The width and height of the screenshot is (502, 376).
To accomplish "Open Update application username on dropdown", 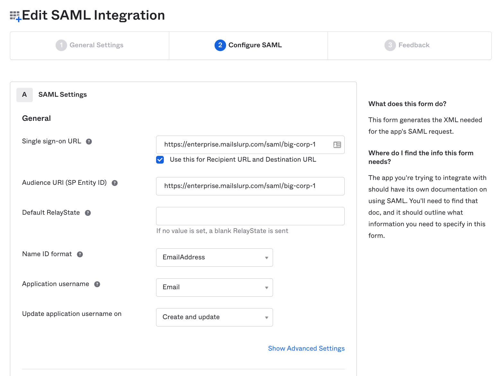I will [214, 317].
